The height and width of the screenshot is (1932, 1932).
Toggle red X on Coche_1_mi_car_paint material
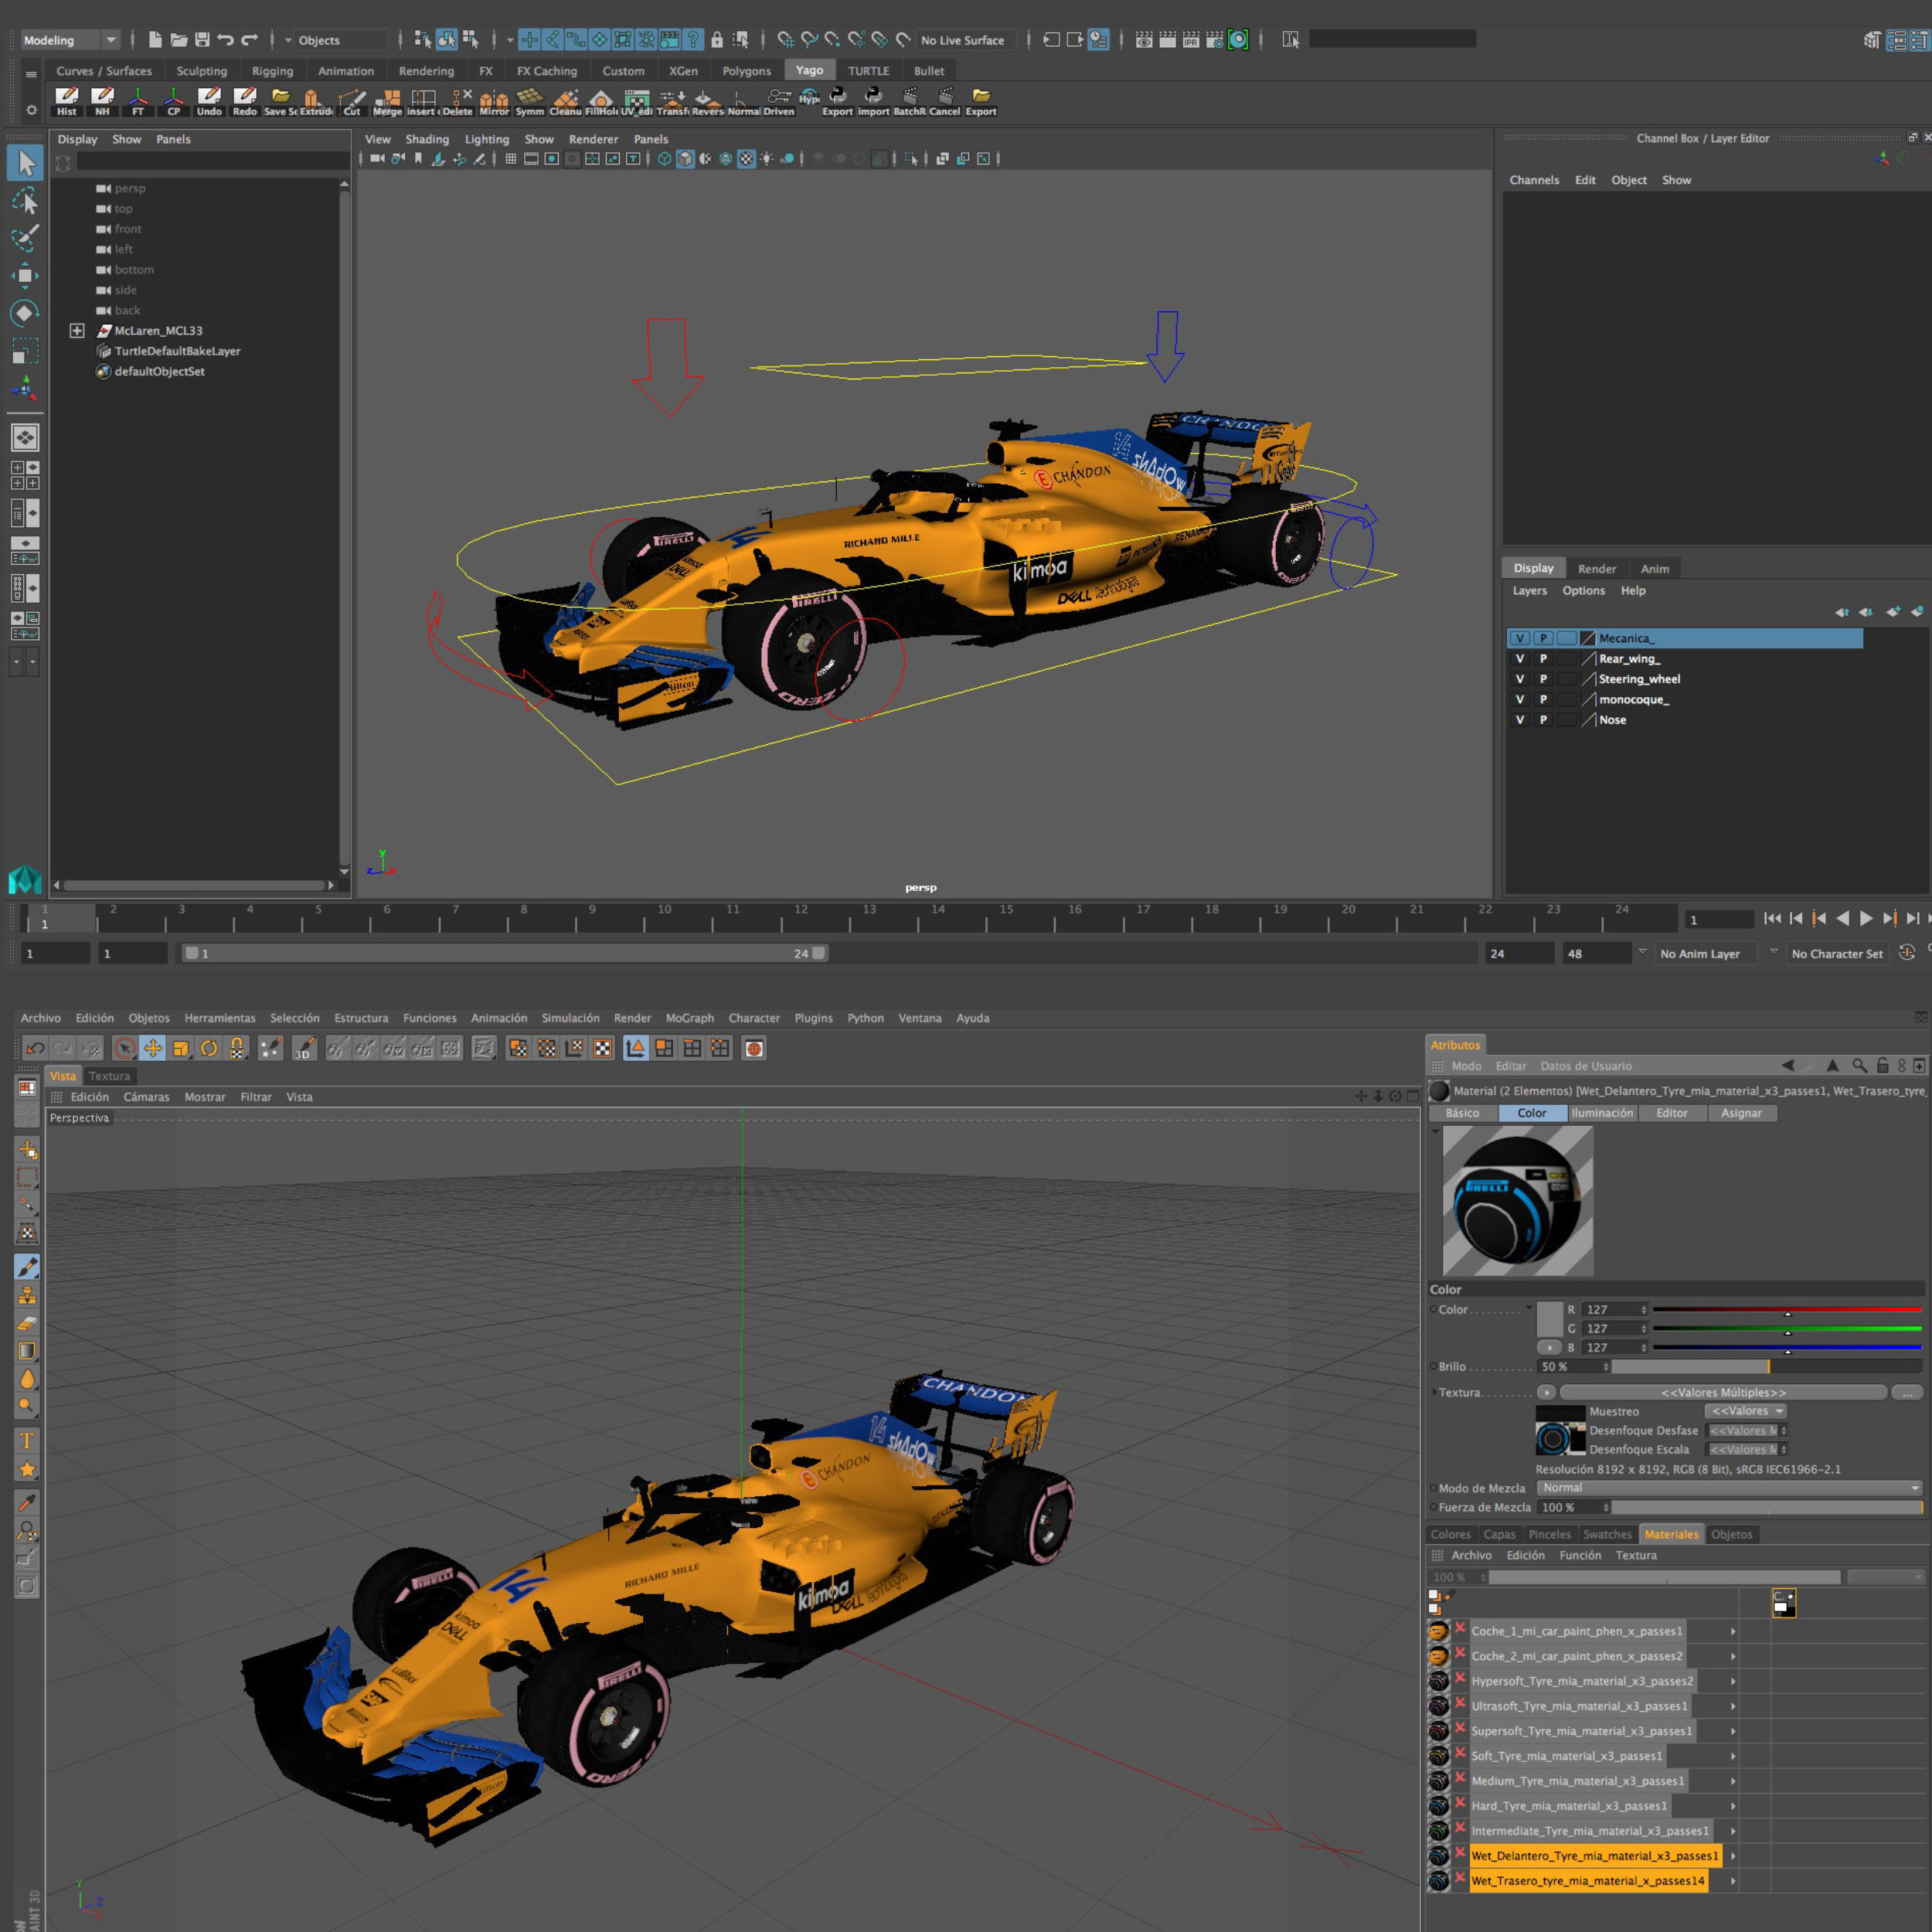pos(1460,1629)
